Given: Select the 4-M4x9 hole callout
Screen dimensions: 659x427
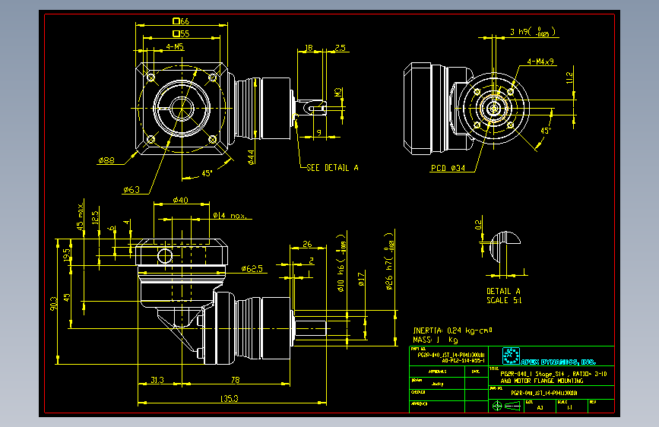Looking at the screenshot, I should pyautogui.click(x=540, y=62).
